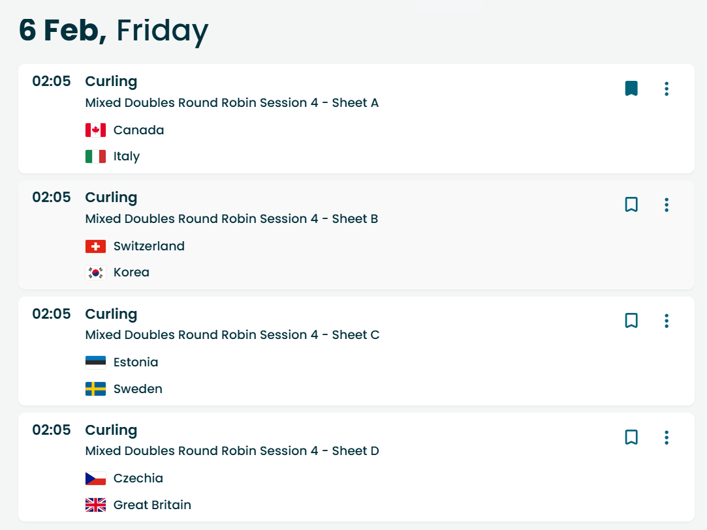
Task: Open more options for Sheet B match
Action: (x=666, y=205)
